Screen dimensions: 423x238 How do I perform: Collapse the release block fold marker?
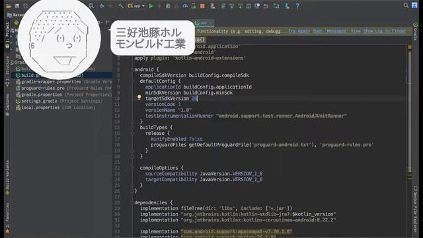click(x=133, y=133)
